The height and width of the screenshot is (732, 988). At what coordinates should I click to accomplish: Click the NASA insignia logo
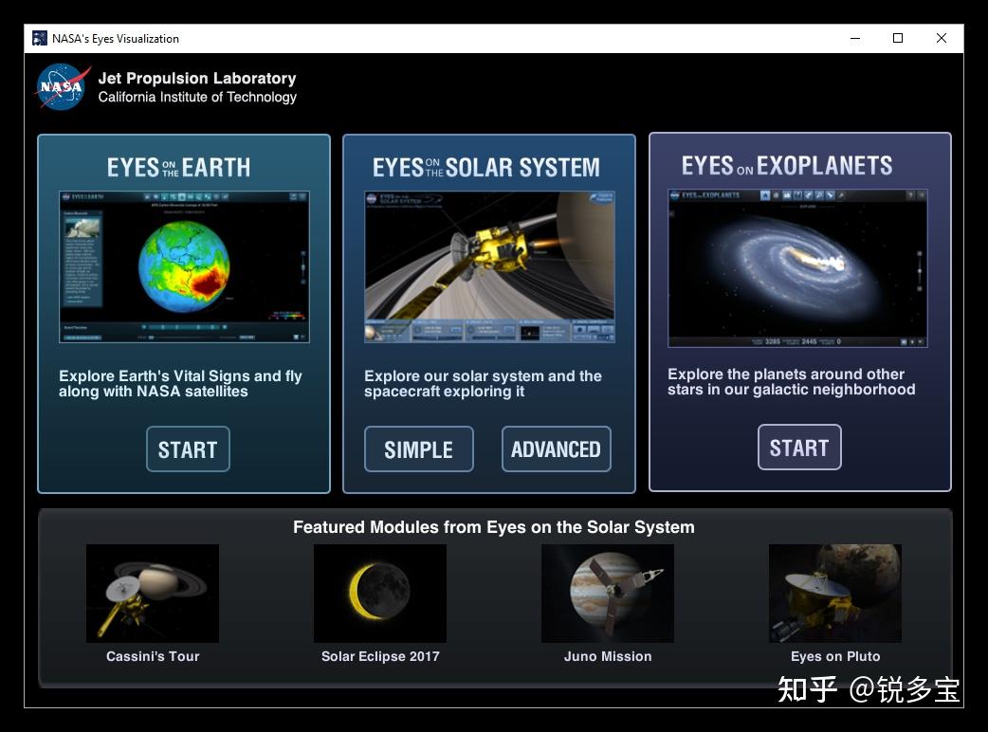click(x=61, y=86)
